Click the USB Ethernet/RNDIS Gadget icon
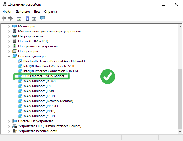Screen dimensions: 183x141 pos(20,76)
